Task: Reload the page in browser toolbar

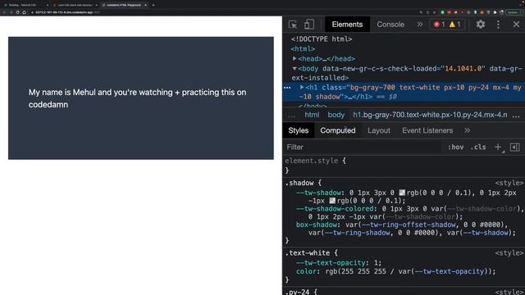Action: (x=17, y=12)
